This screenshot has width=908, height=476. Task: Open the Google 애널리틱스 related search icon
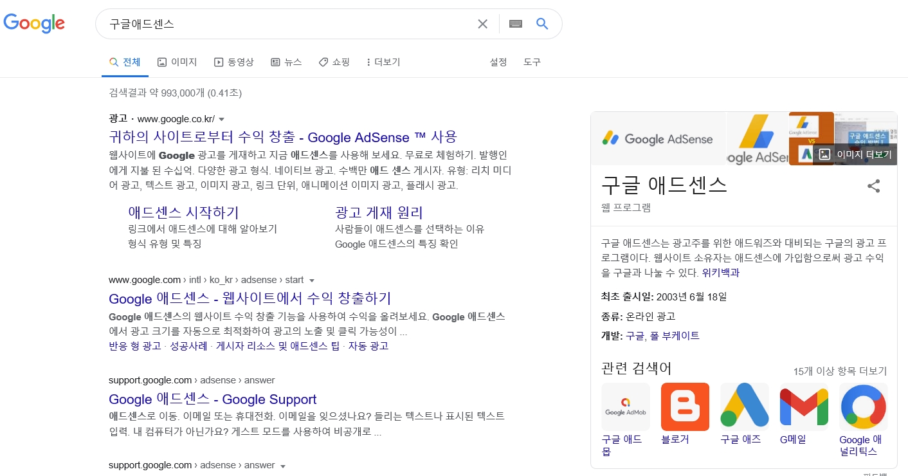pyautogui.click(x=864, y=407)
